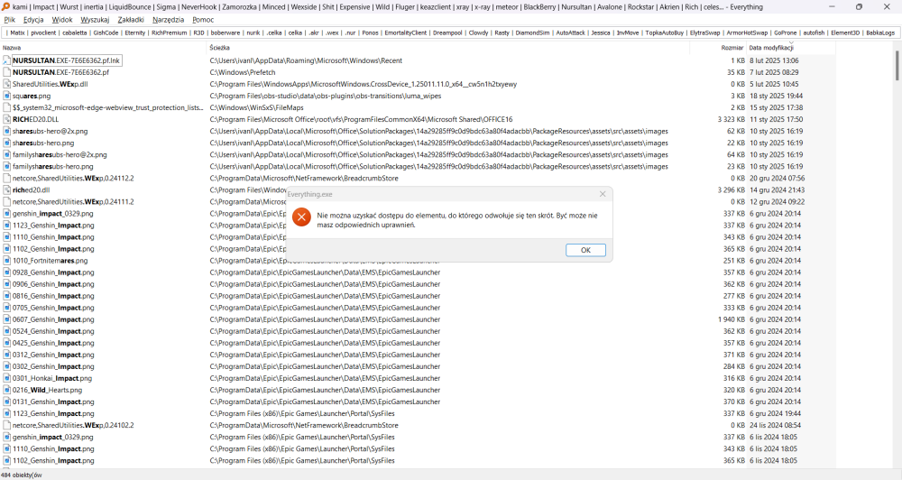Open the Edycja menu
This screenshot has height=480, width=902.
(33, 20)
